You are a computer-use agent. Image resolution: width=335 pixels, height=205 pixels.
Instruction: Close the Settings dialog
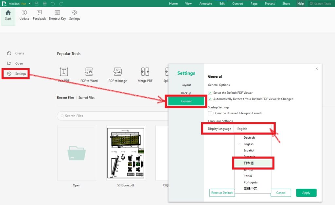tap(317, 69)
